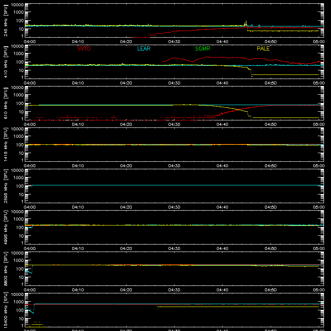The width and height of the screenshot is (331, 331).
Task: Click 04:40 time label of 245 MHz panel
Action: pos(222,42)
